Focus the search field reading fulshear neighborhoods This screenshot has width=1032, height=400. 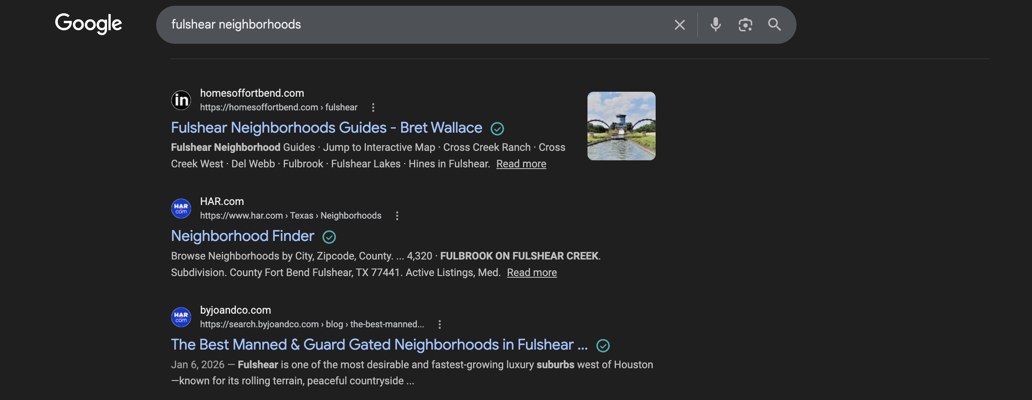[413, 25]
